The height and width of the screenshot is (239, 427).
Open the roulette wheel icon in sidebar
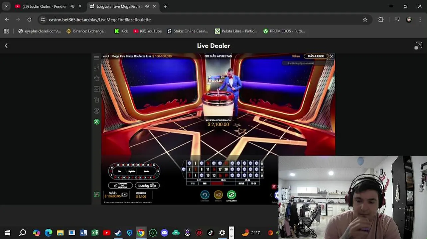click(x=96, y=111)
